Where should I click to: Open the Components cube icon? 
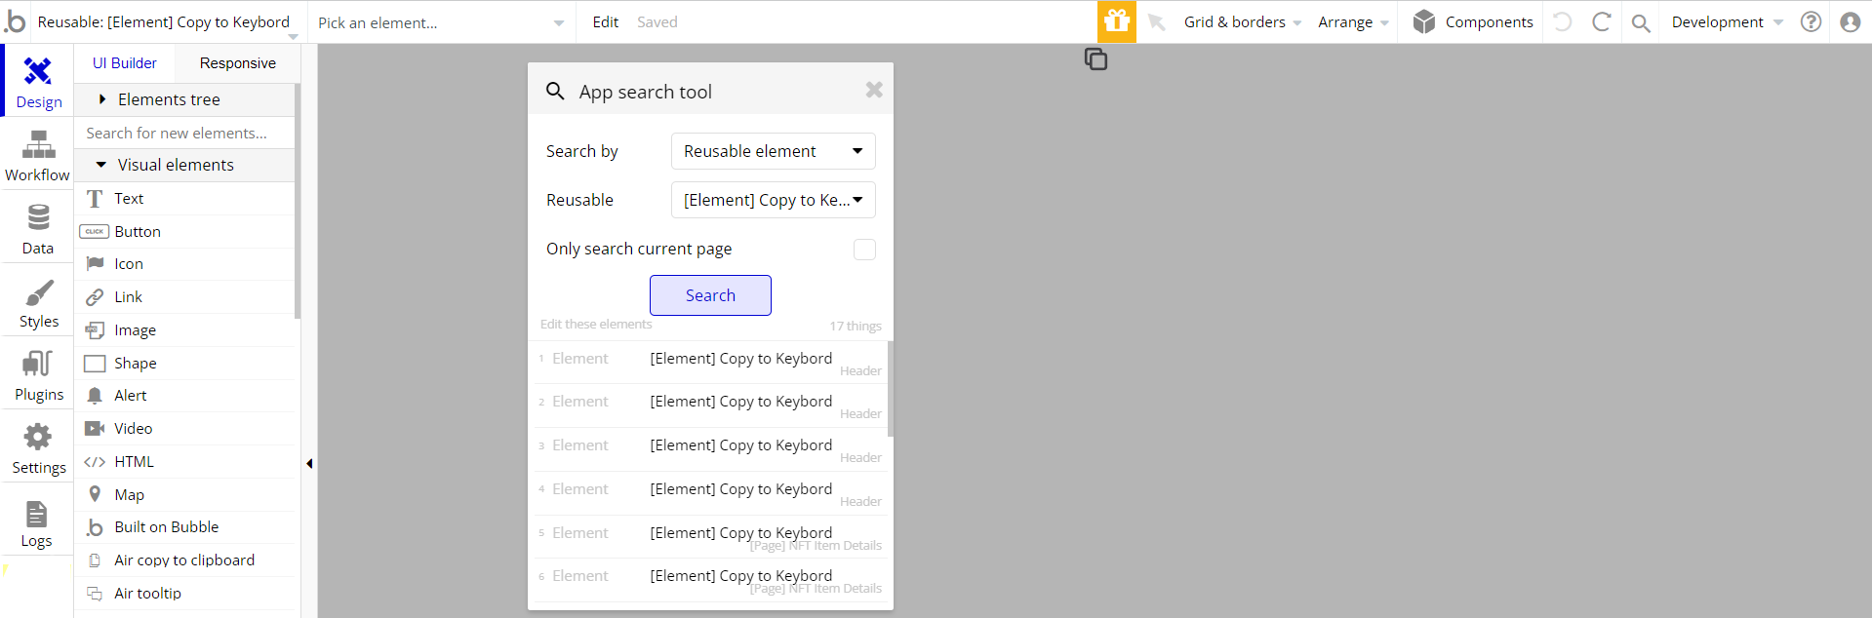[x=1424, y=21]
